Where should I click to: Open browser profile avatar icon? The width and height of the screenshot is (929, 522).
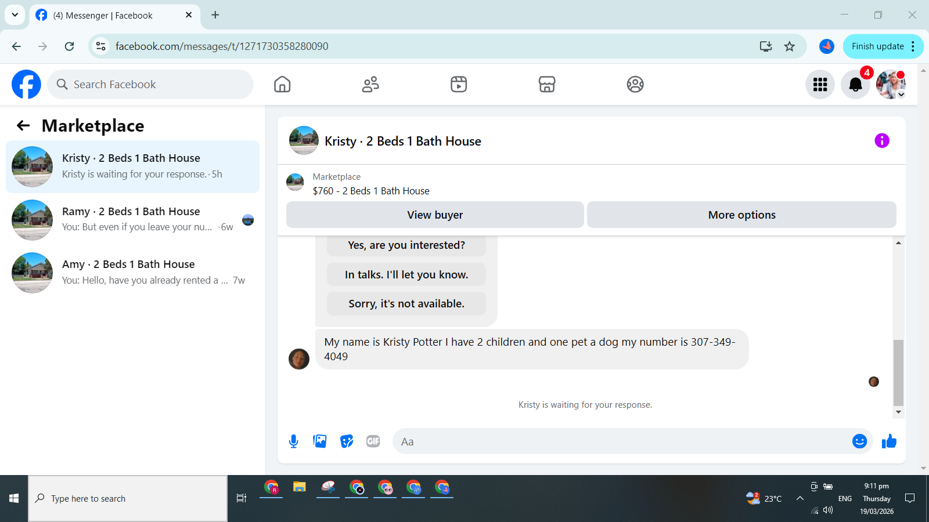(x=827, y=46)
